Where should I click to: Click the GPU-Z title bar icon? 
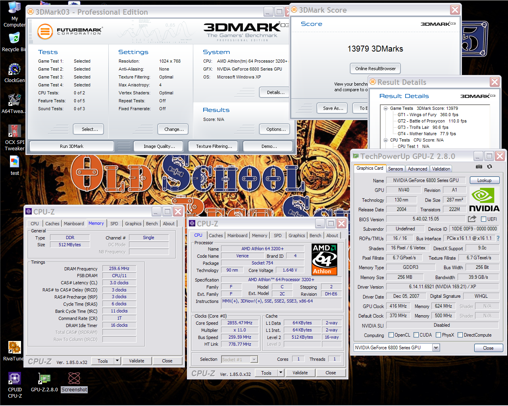pyautogui.click(x=356, y=156)
